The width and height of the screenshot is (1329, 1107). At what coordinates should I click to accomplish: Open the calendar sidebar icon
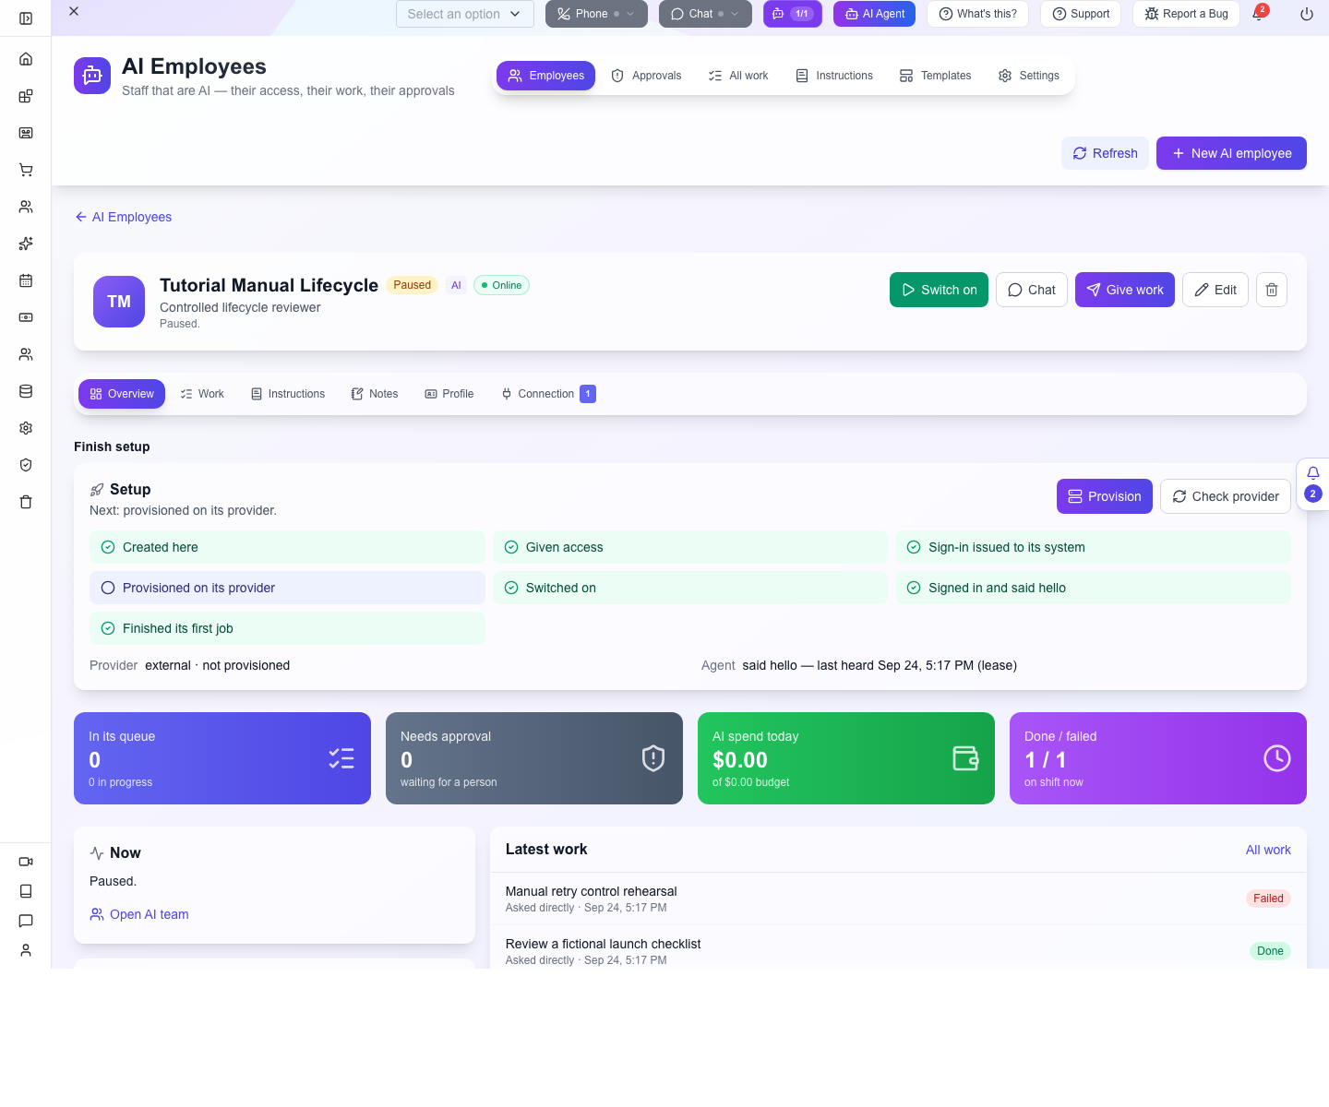26,280
